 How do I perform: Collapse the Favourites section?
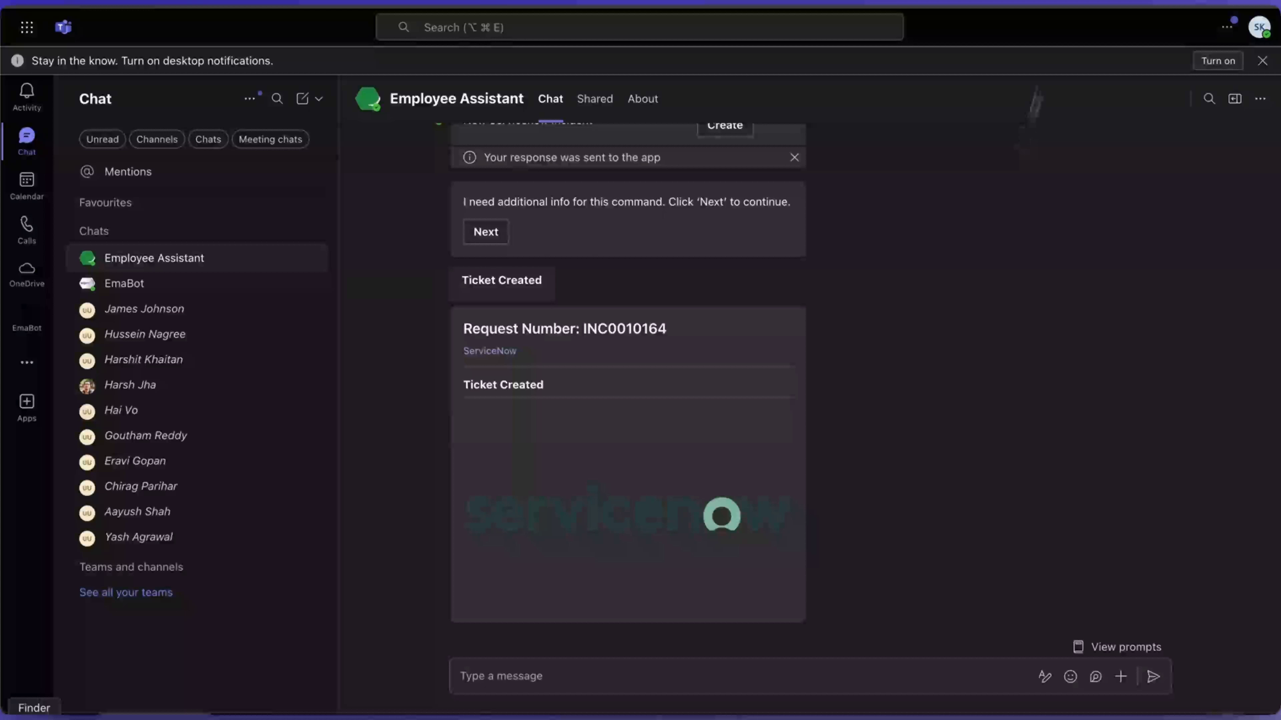click(x=105, y=202)
